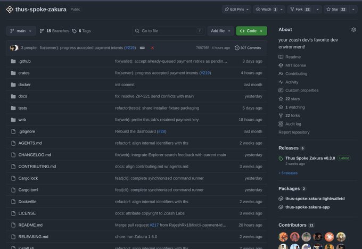Click the AGENTS.md file icon

[13, 143]
